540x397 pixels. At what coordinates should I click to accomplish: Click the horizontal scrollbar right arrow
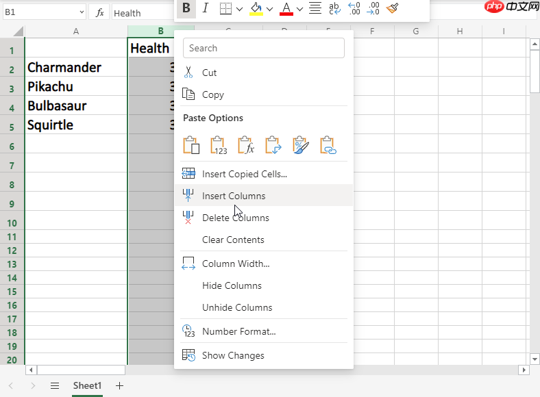click(x=524, y=370)
